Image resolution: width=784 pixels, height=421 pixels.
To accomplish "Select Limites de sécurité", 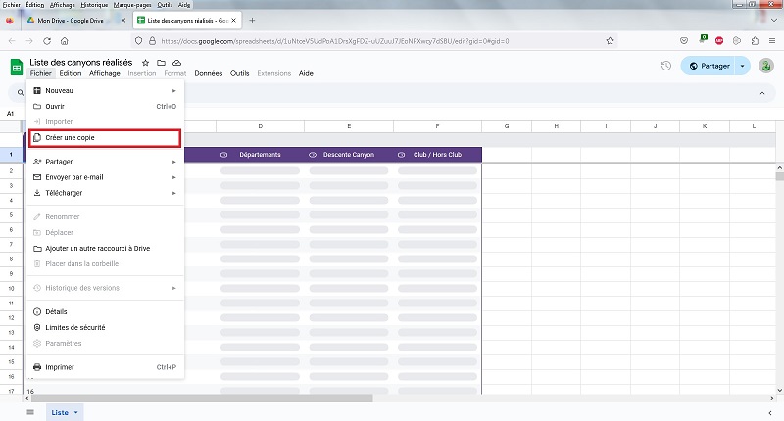I will point(105,328).
